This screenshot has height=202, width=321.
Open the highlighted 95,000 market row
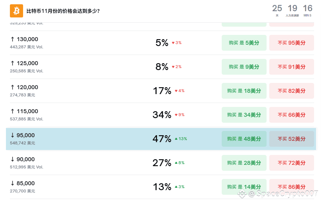[82, 139]
